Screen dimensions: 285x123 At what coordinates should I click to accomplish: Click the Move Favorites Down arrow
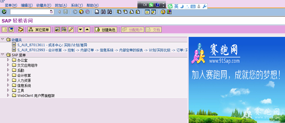click(81, 30)
